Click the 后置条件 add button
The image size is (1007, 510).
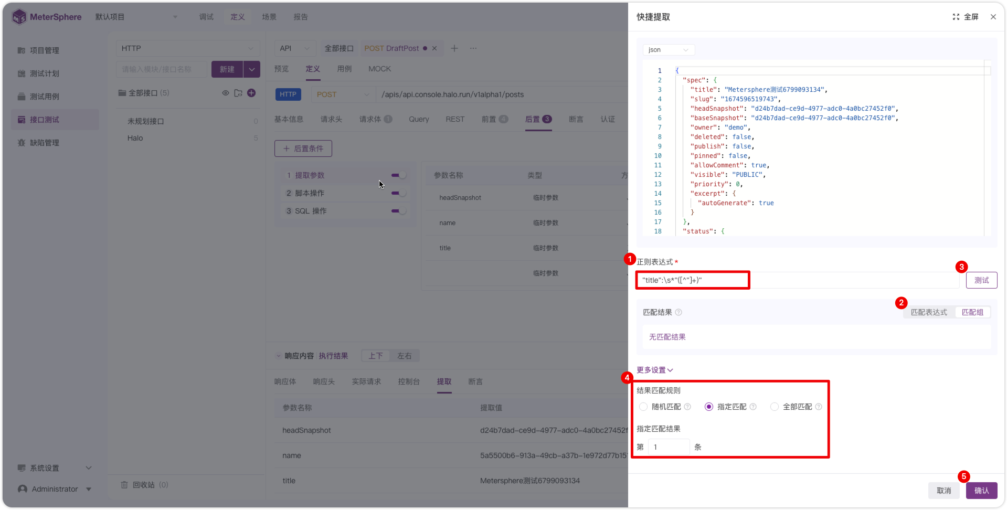pyautogui.click(x=303, y=148)
